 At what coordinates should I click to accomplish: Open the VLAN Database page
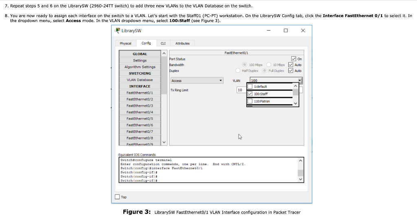[x=140, y=80]
